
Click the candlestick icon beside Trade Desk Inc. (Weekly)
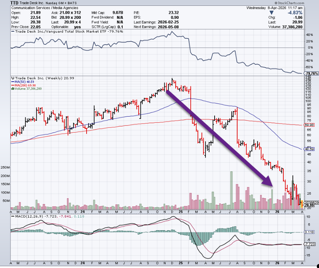click(12, 78)
